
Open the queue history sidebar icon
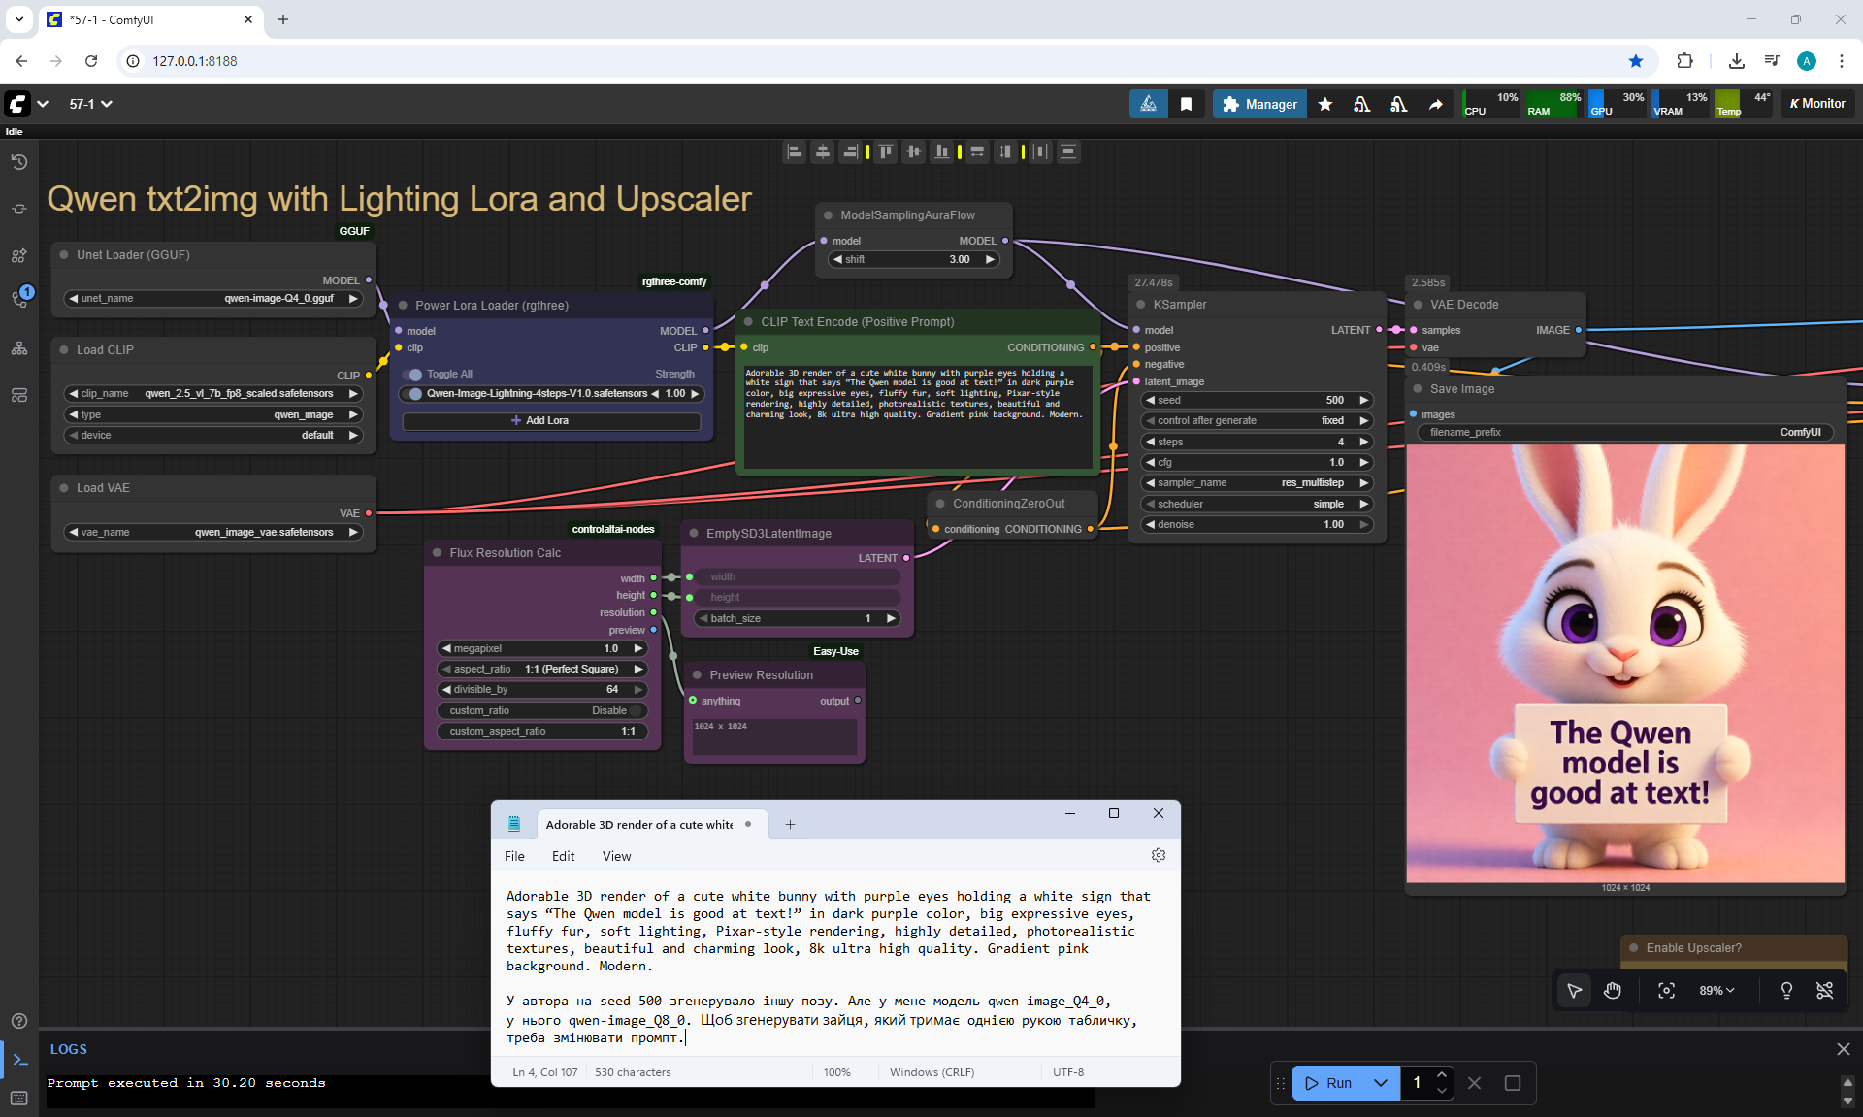18,162
